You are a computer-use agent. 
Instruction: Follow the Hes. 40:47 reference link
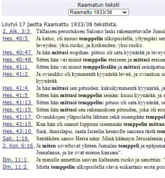click(17, 53)
